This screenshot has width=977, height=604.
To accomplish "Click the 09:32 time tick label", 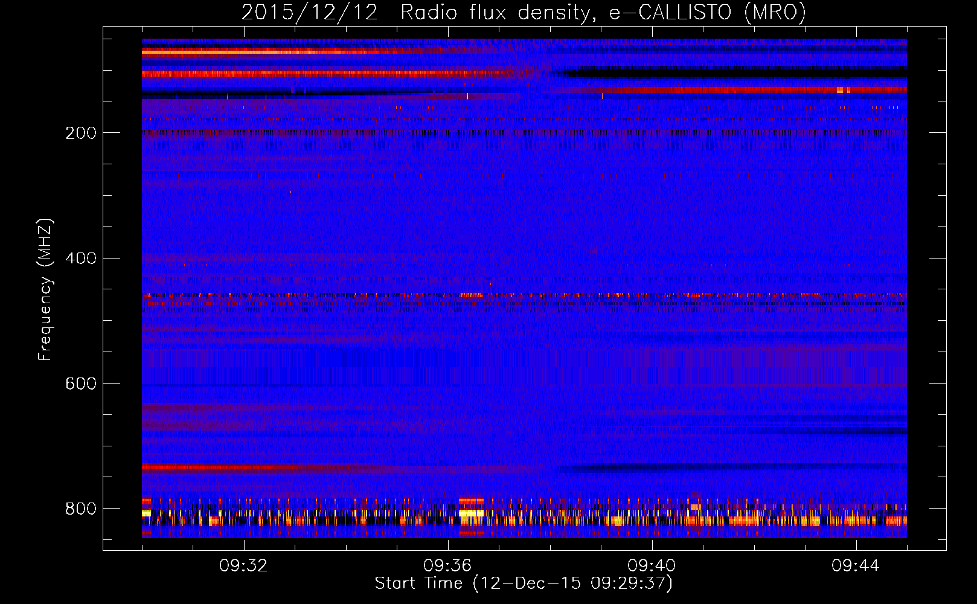I will (x=243, y=566).
